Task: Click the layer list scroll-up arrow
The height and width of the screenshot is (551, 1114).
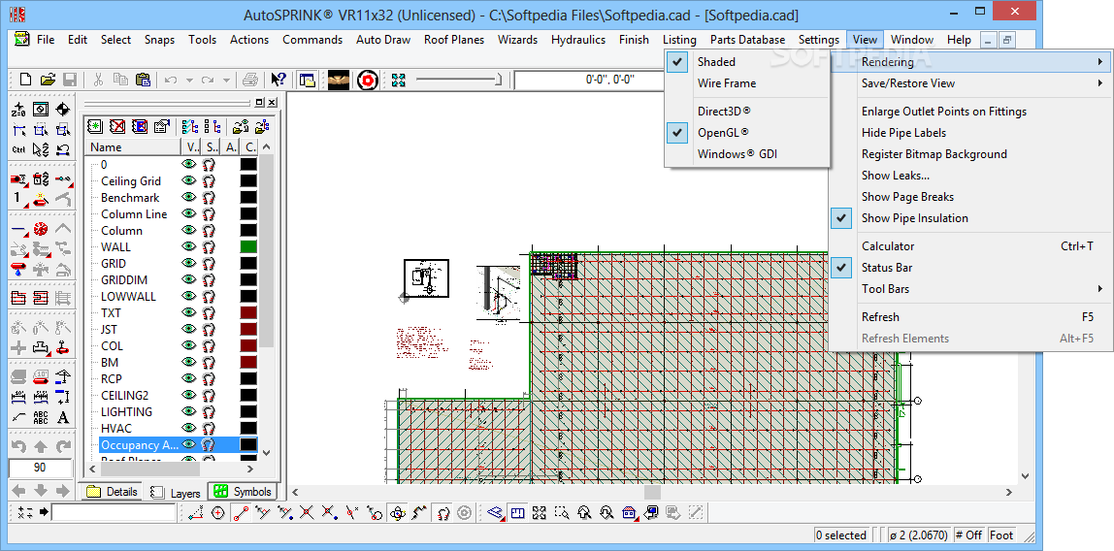Action: tap(267, 147)
